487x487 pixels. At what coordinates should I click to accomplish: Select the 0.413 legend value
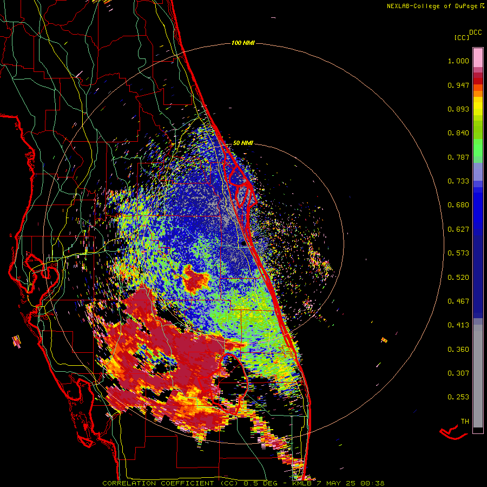[x=458, y=325]
